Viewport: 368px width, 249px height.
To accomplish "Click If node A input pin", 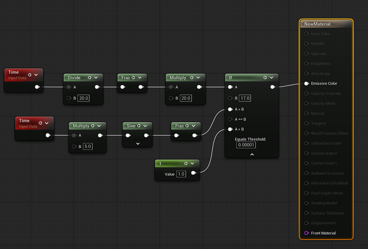I will click(230, 87).
